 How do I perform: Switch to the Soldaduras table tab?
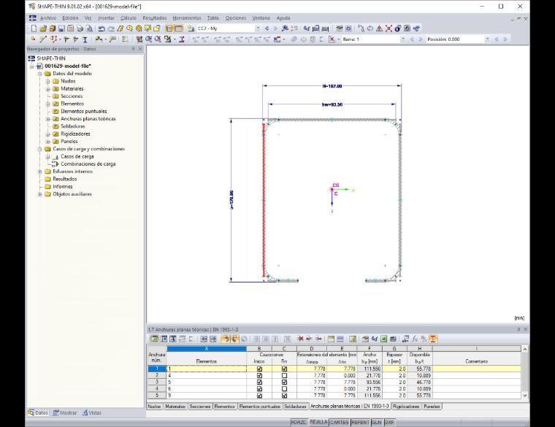tap(295, 407)
